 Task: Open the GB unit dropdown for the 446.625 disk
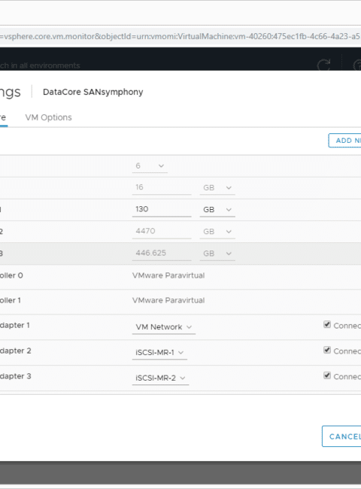tap(217, 254)
